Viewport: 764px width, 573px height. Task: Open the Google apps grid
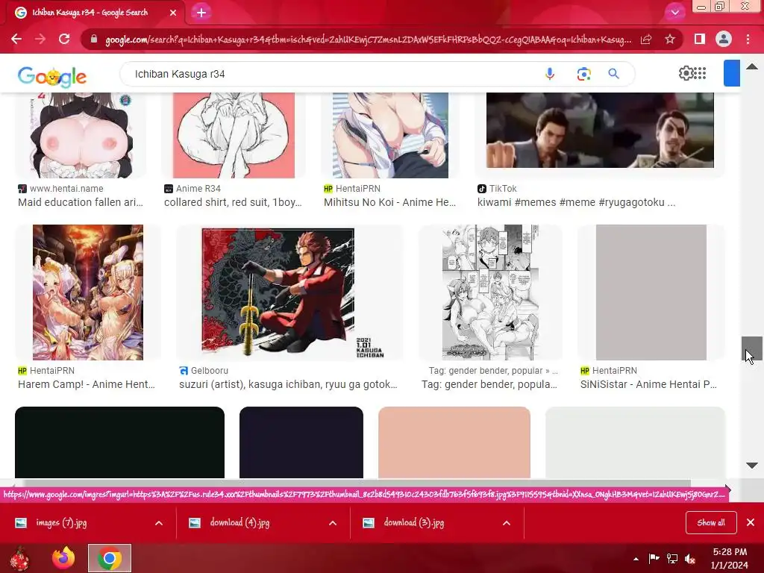point(700,73)
